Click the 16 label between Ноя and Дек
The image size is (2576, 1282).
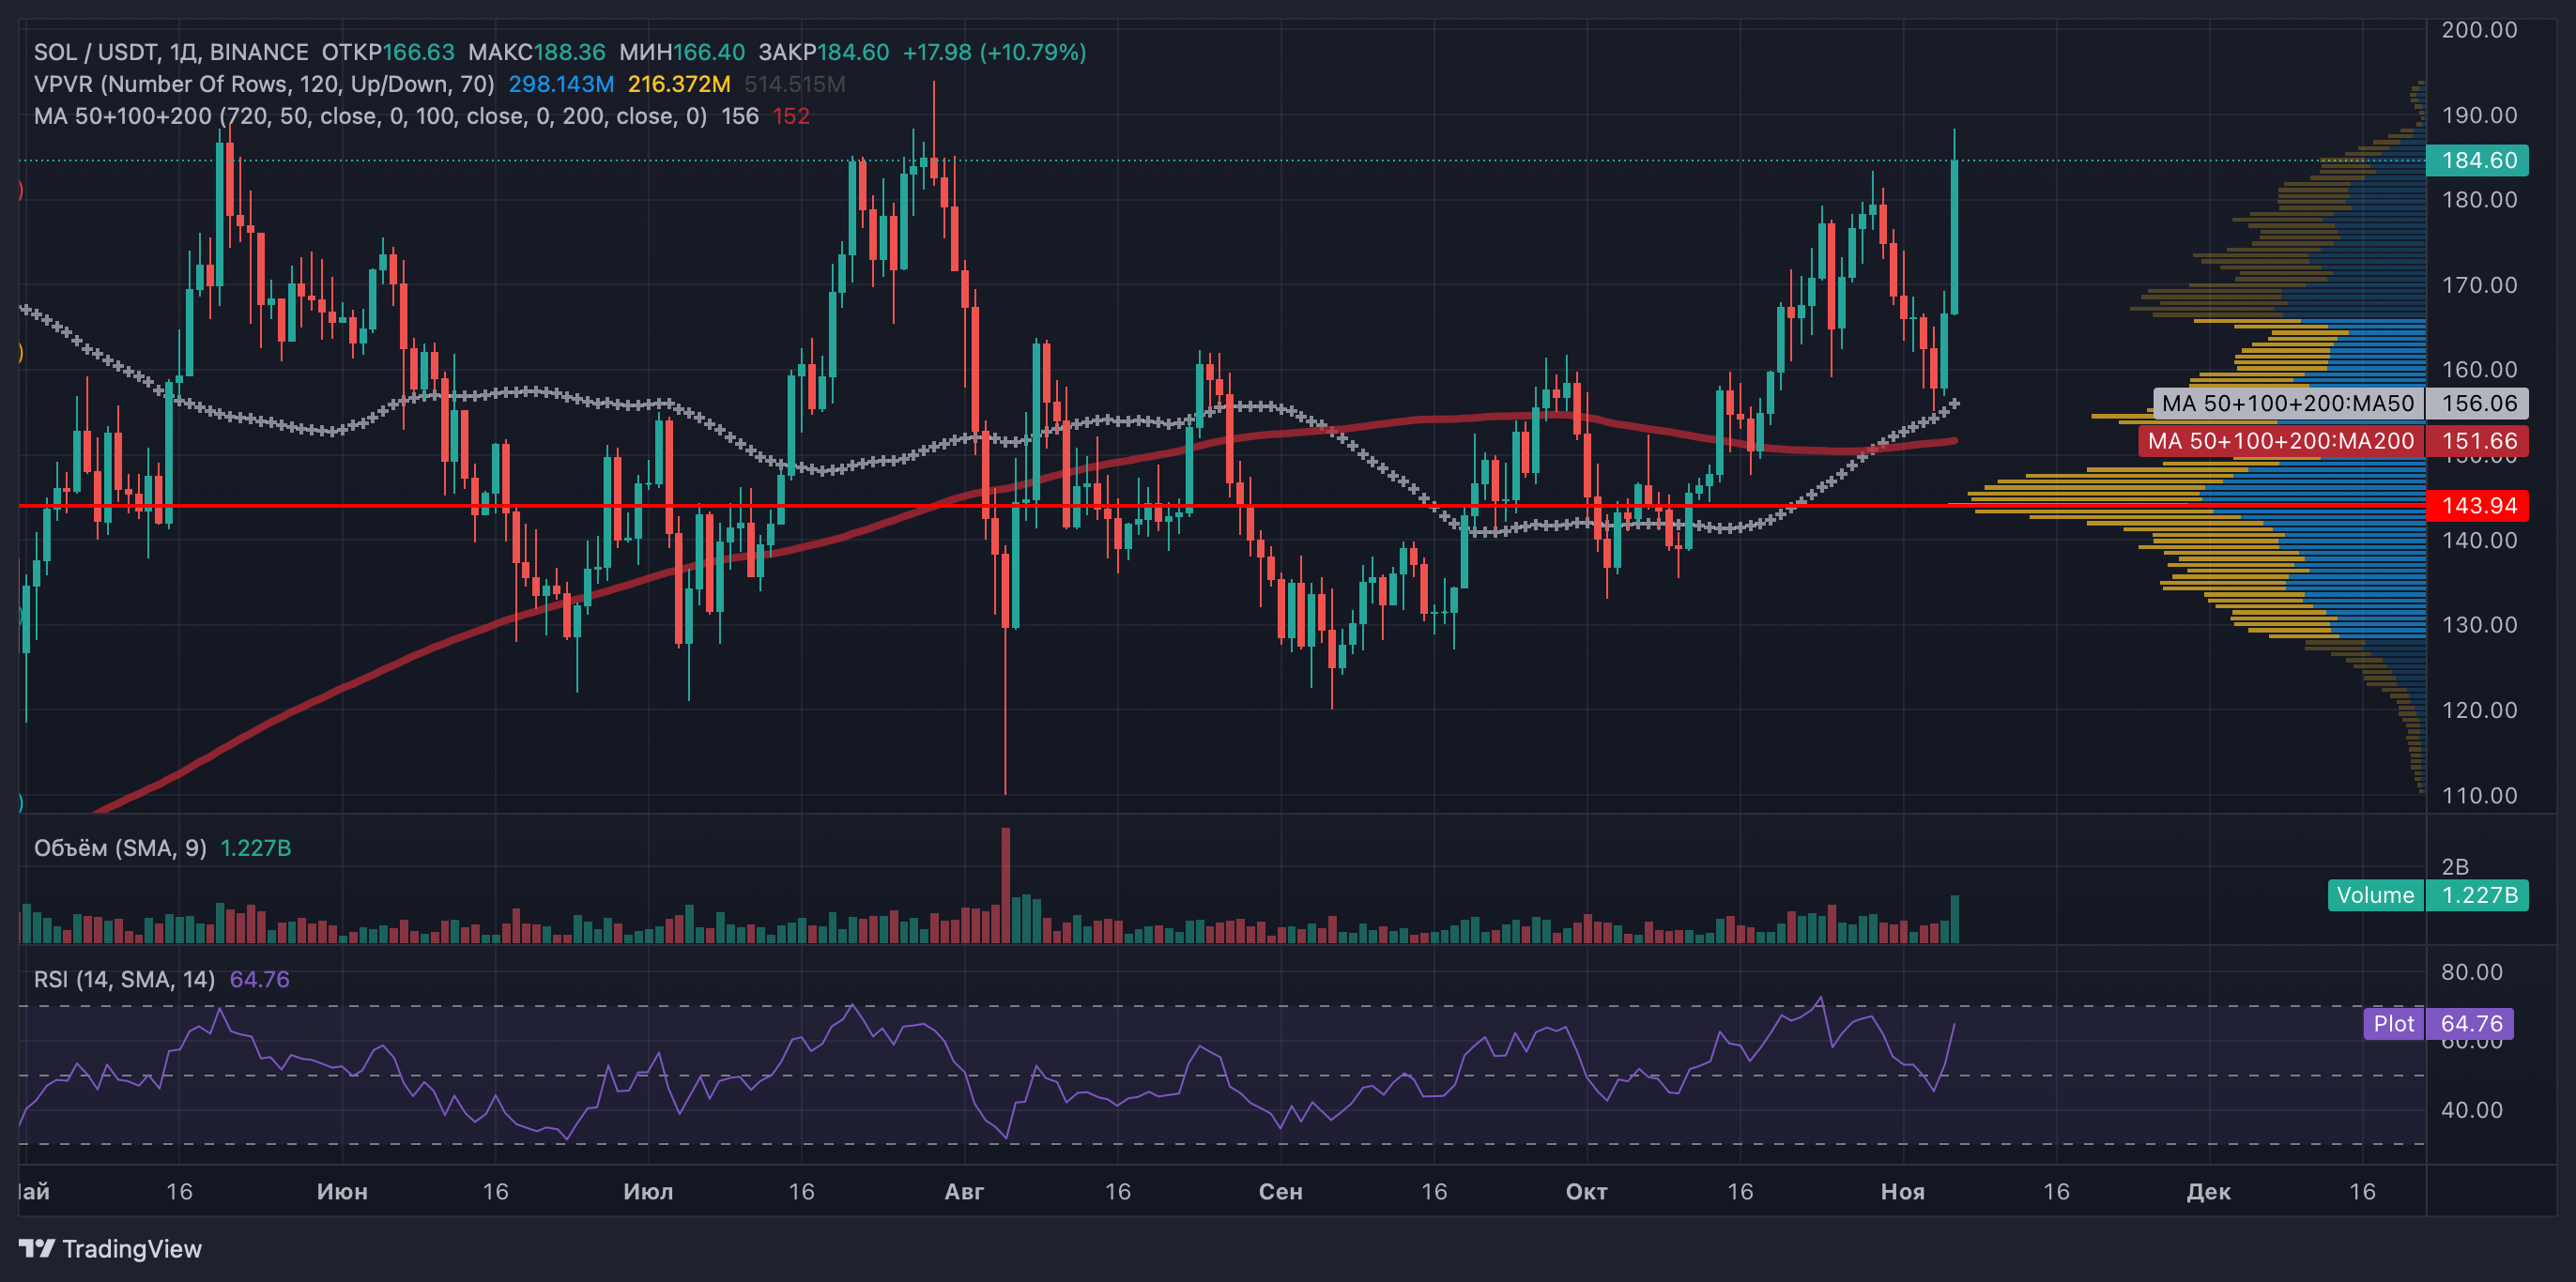(x=2056, y=1191)
